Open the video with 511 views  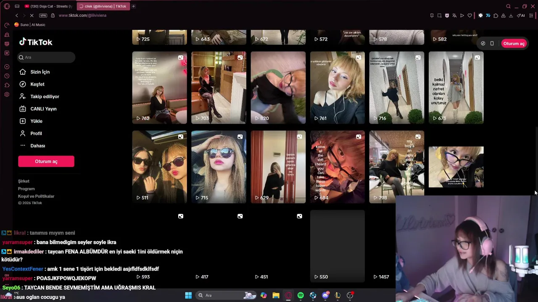point(160,167)
